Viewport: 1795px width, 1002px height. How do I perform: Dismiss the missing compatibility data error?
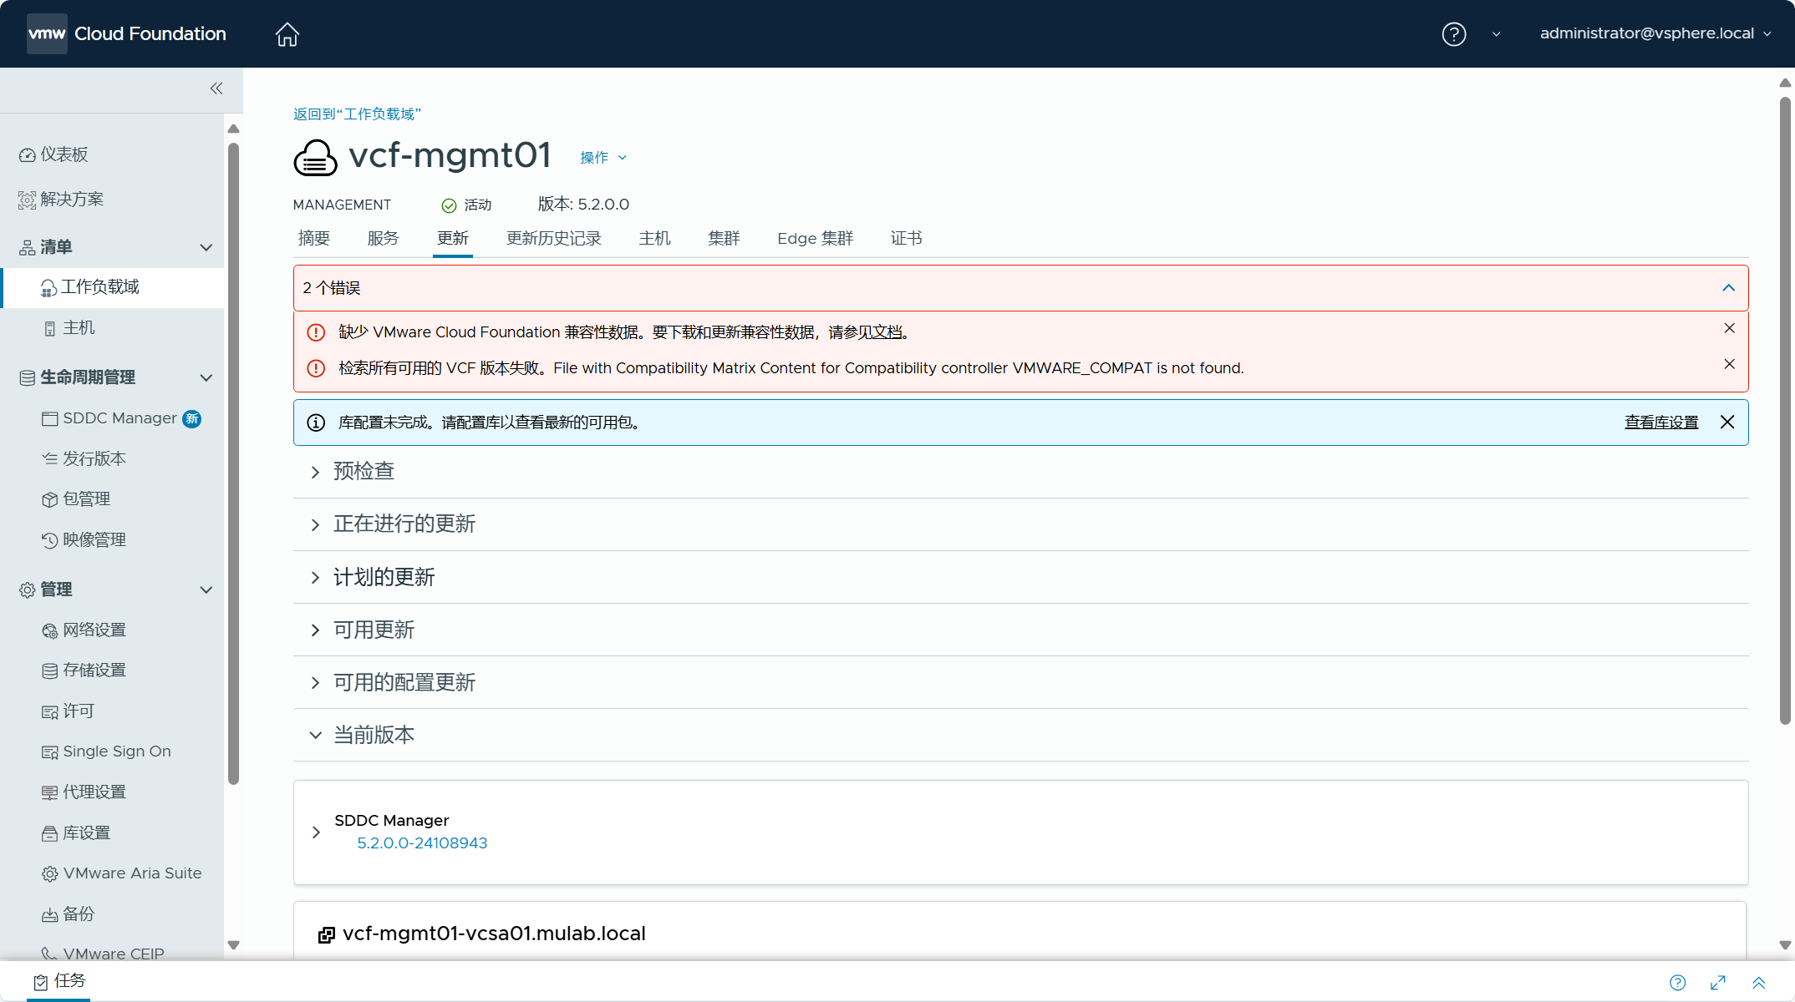coord(1729,328)
